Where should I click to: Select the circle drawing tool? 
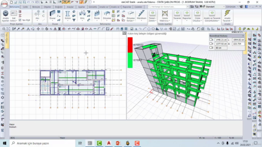tap(149, 29)
